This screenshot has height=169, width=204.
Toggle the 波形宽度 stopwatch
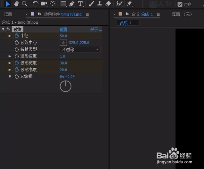[17, 63]
